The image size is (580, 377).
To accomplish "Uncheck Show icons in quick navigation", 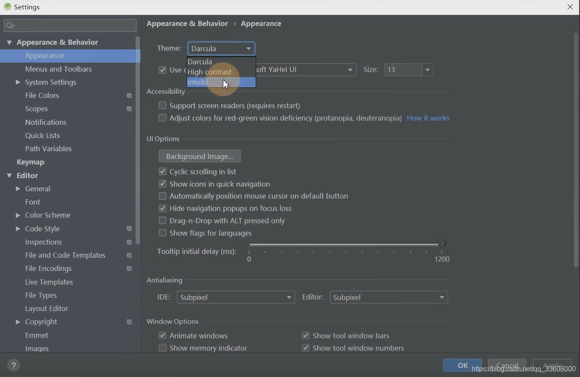I will (x=162, y=184).
